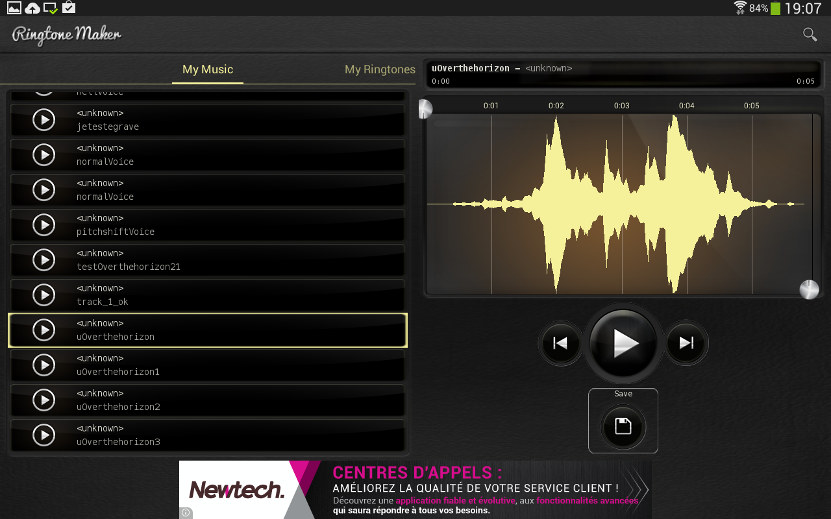
Task: Tap the play icon beside pitchshiftVoice
Action: click(x=43, y=224)
